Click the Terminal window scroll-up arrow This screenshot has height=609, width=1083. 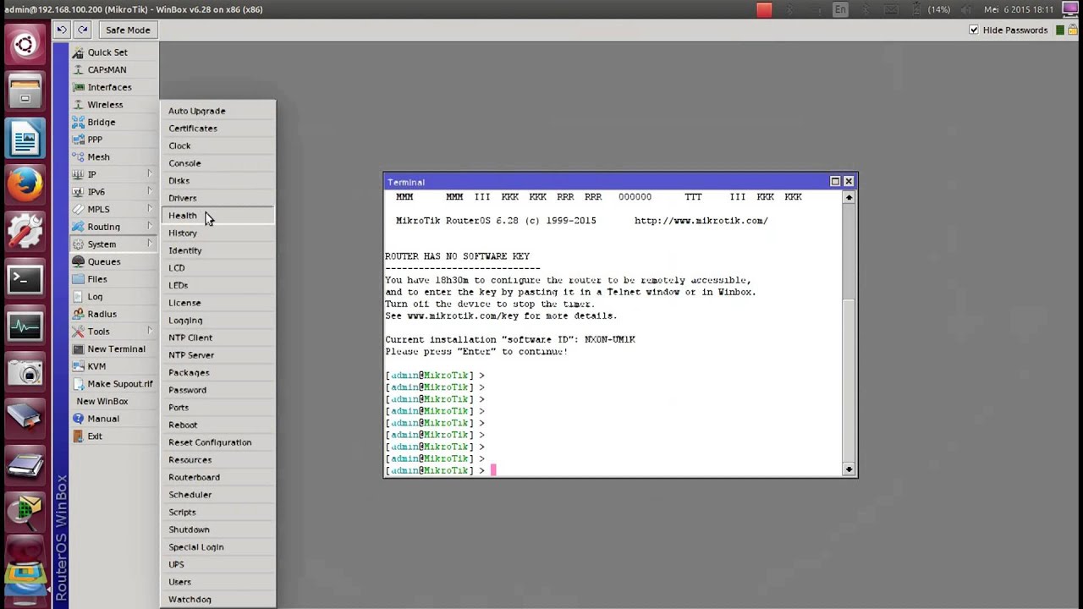click(x=849, y=198)
